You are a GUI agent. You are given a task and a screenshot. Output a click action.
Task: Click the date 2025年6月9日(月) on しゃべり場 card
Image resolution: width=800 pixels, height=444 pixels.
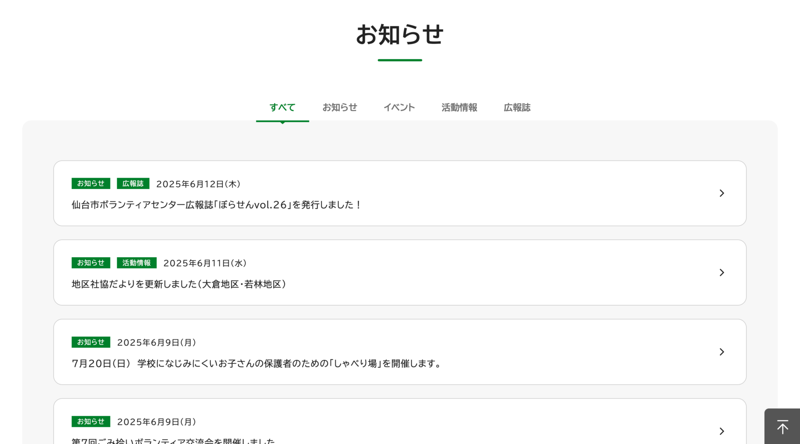pyautogui.click(x=157, y=342)
